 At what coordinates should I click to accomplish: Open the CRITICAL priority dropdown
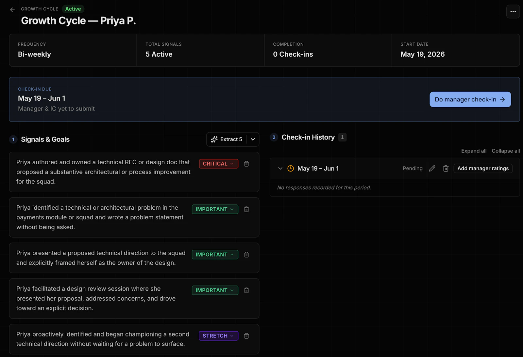click(x=219, y=164)
